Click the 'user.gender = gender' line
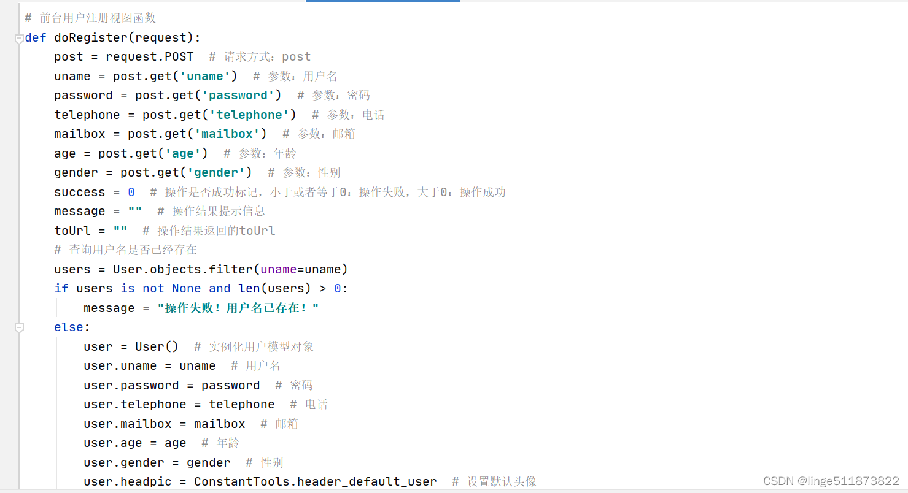The width and height of the screenshot is (908, 493). click(157, 462)
